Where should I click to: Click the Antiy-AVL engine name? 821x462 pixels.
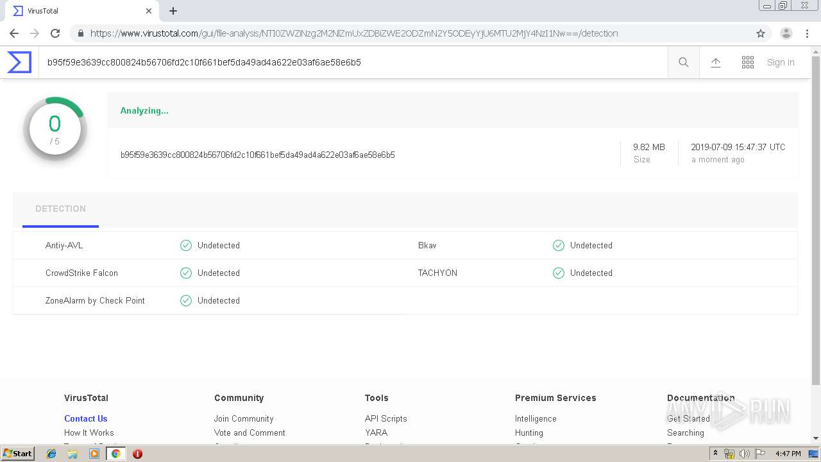pyautogui.click(x=64, y=245)
